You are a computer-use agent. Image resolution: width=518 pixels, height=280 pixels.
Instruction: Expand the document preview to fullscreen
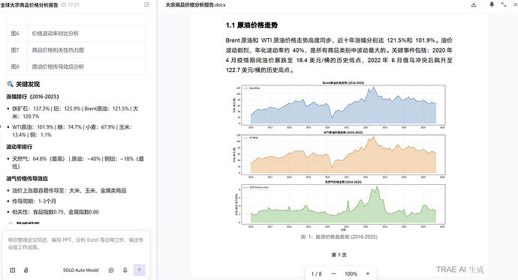(504, 4)
